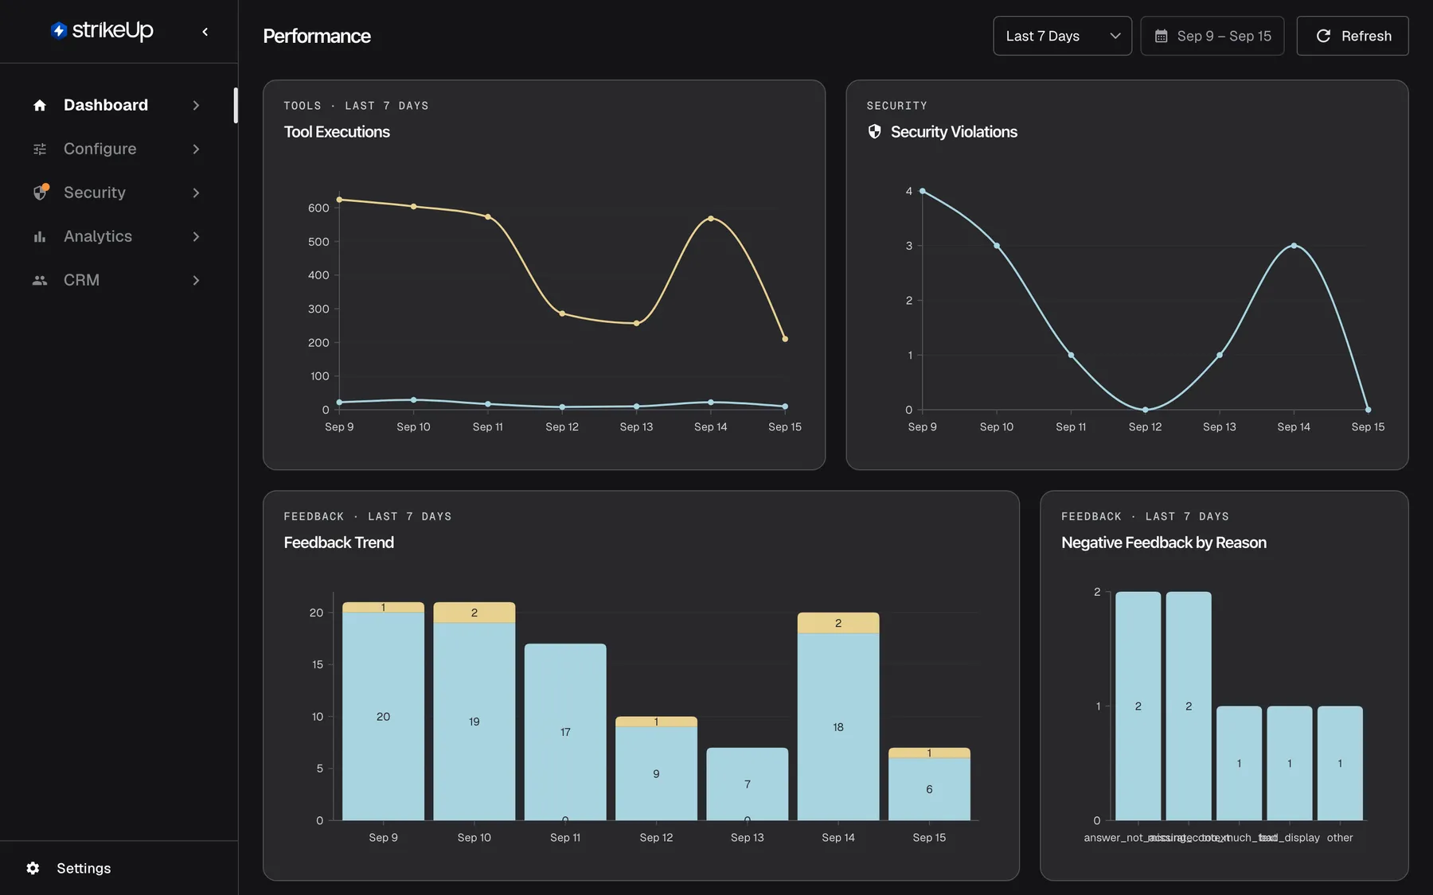Click the Analytics bar chart icon
The height and width of the screenshot is (895, 1433).
point(40,236)
